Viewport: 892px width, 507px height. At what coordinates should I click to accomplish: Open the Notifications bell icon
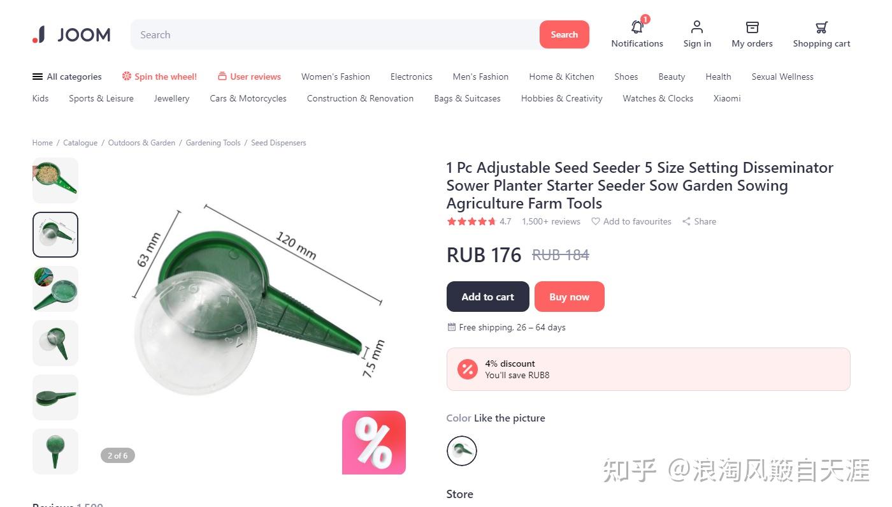(637, 27)
